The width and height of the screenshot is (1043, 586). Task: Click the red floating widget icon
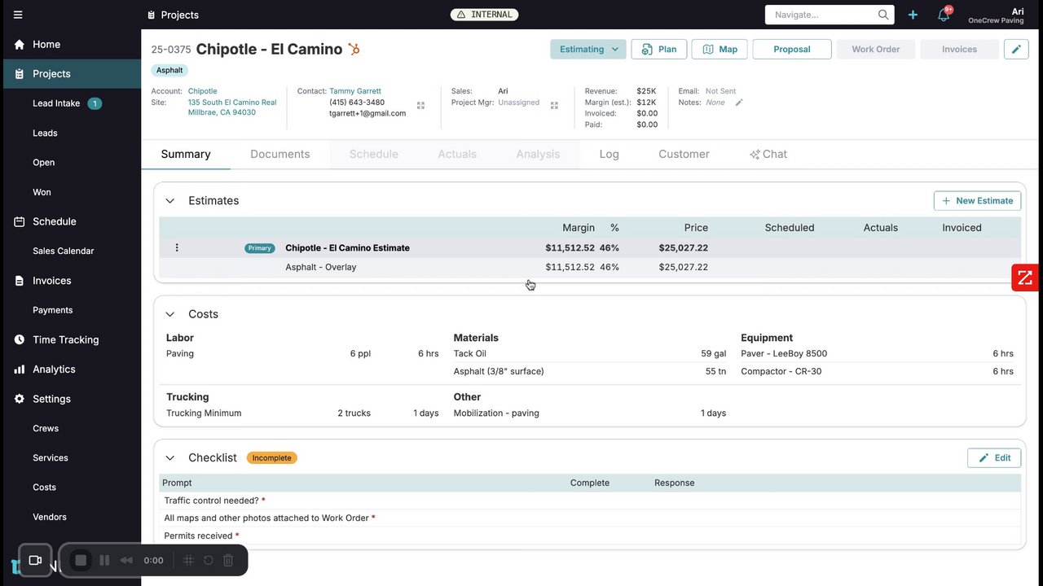[1025, 278]
